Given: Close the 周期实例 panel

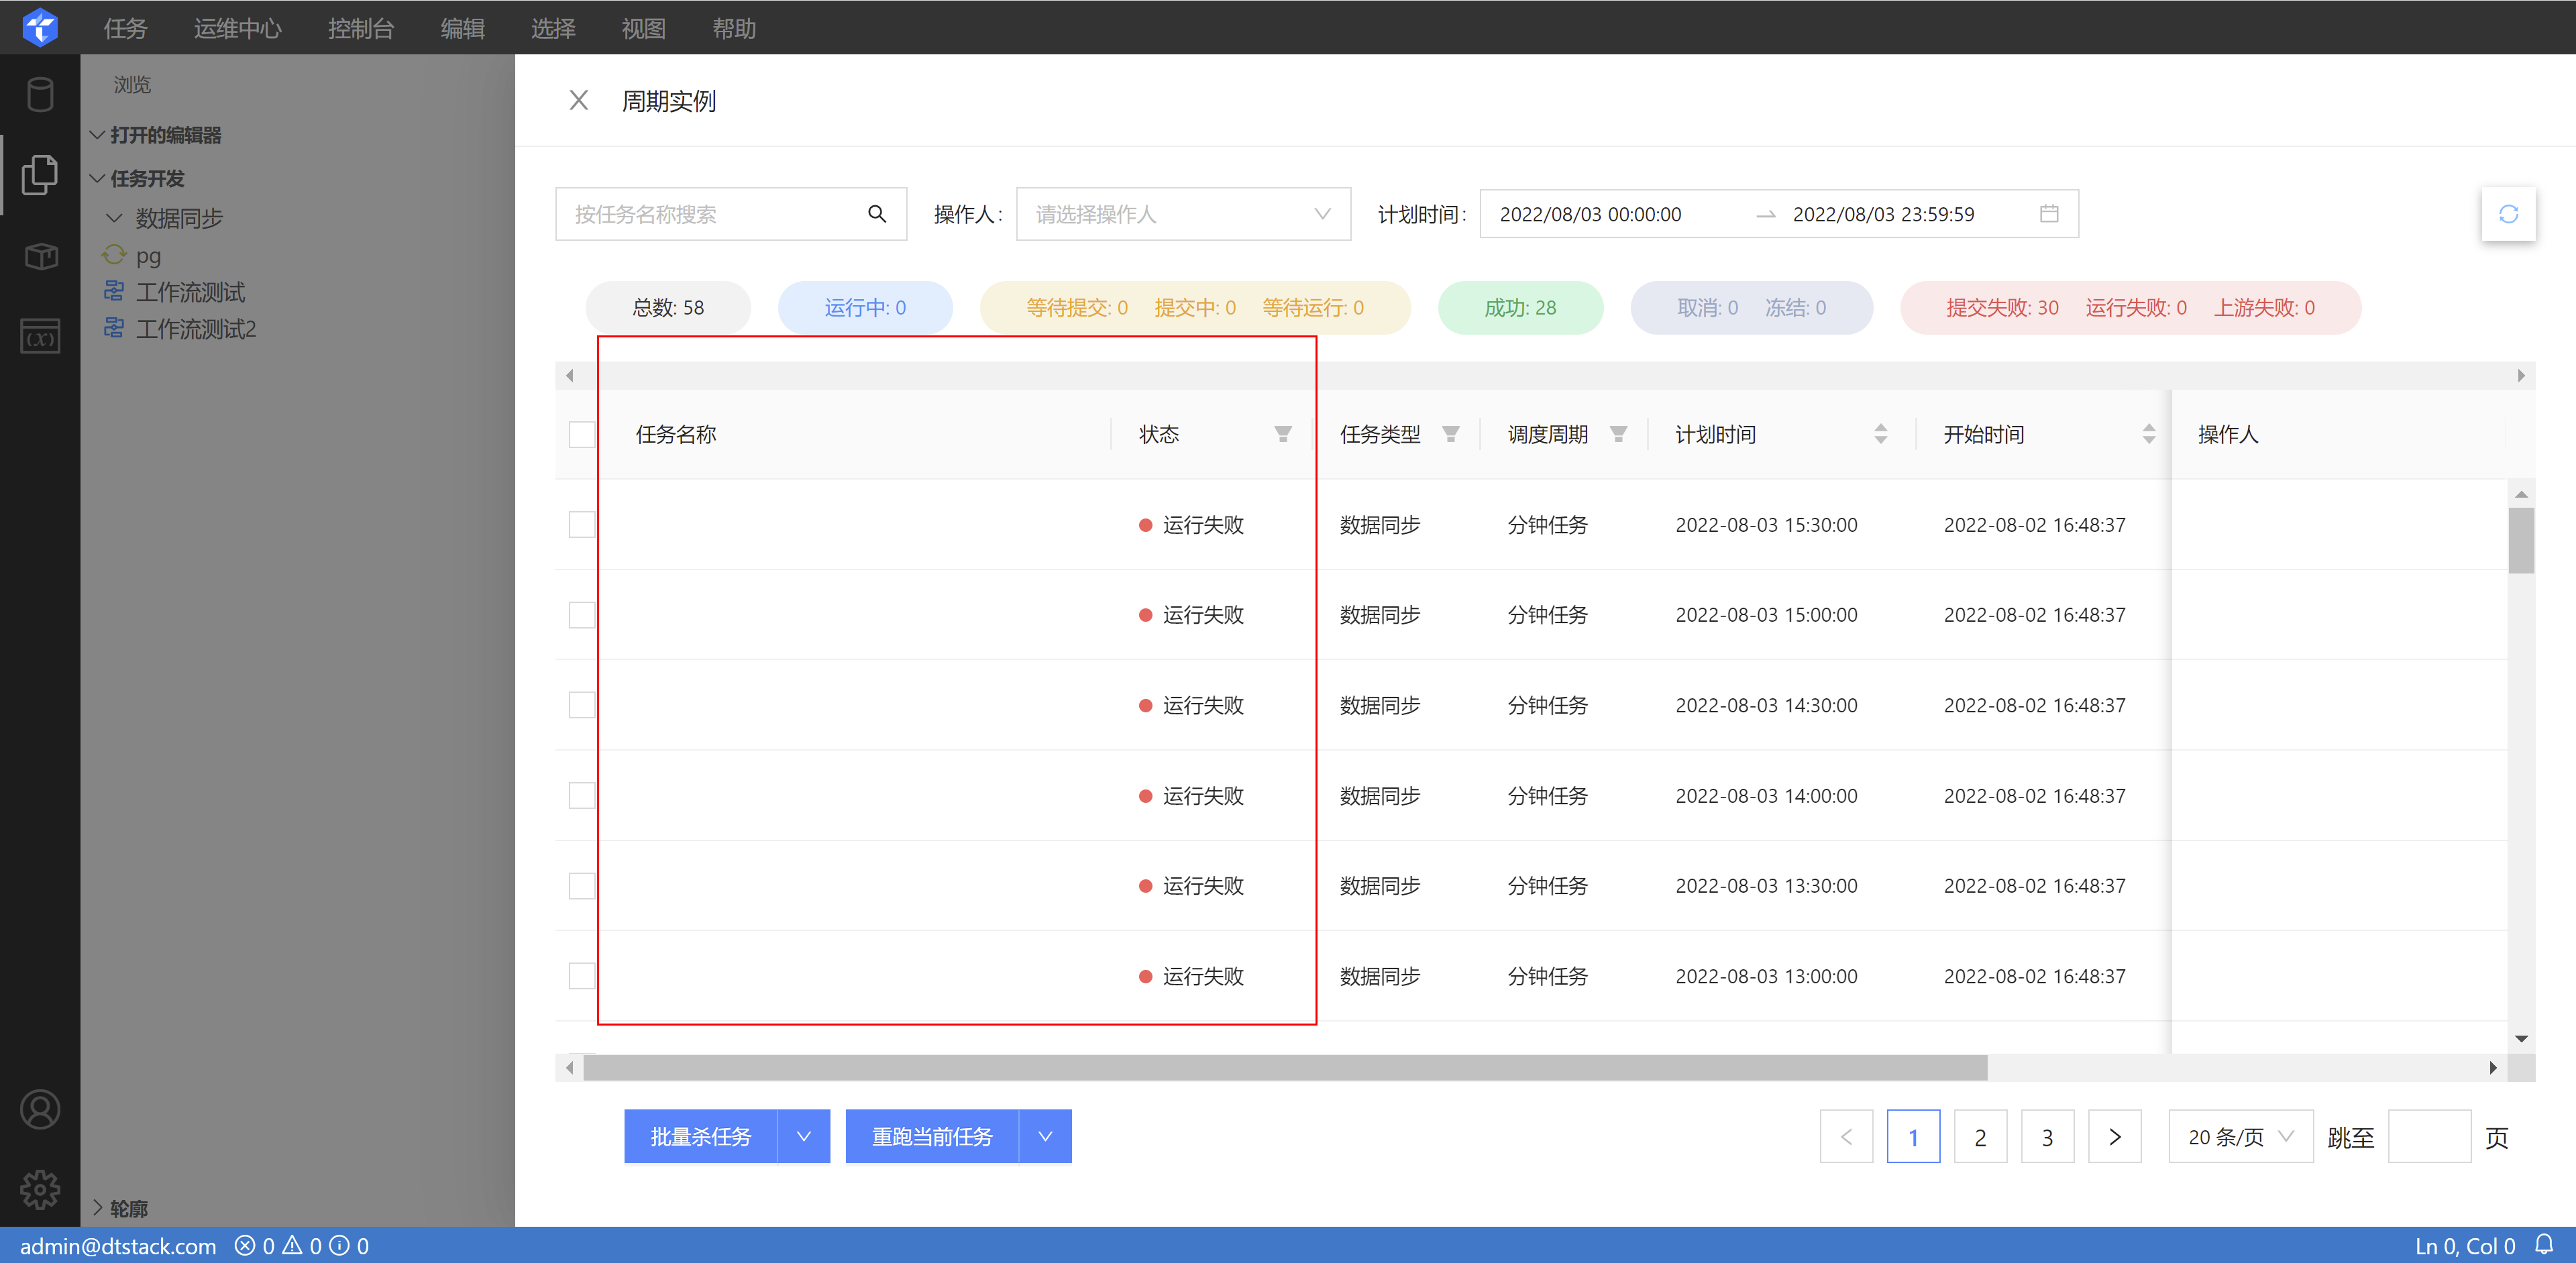Looking at the screenshot, I should 578,101.
